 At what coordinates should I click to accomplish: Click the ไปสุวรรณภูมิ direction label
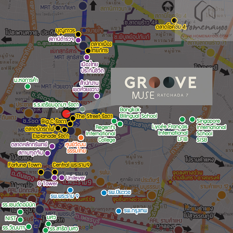(198, 215)
